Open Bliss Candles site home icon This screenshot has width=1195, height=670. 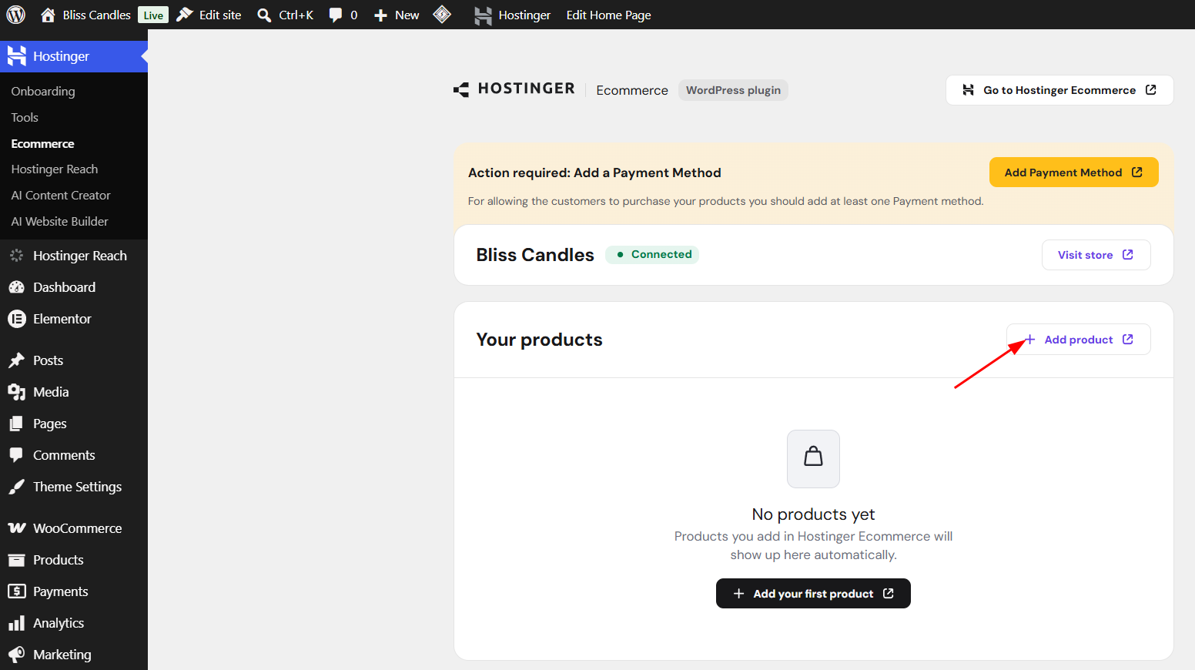tap(48, 15)
